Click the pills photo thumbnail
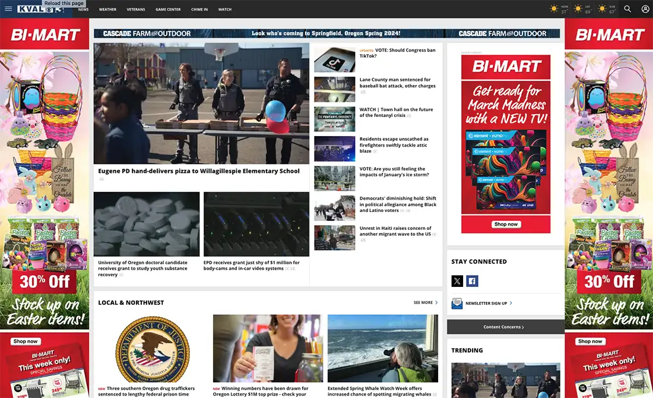 pyautogui.click(x=147, y=224)
